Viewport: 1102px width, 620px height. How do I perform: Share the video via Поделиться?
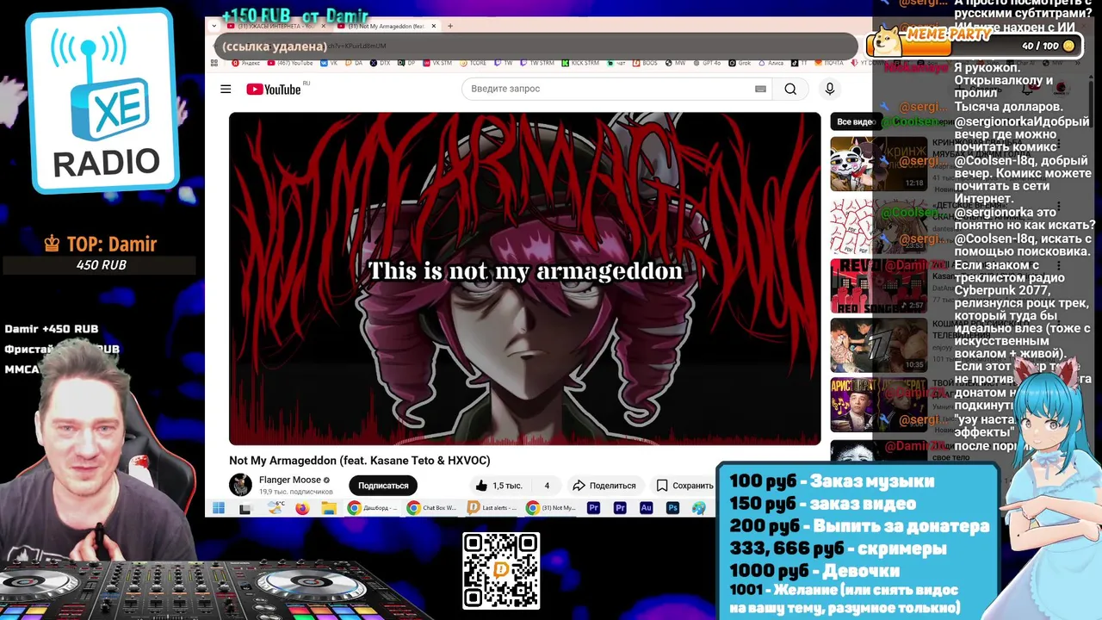(604, 486)
